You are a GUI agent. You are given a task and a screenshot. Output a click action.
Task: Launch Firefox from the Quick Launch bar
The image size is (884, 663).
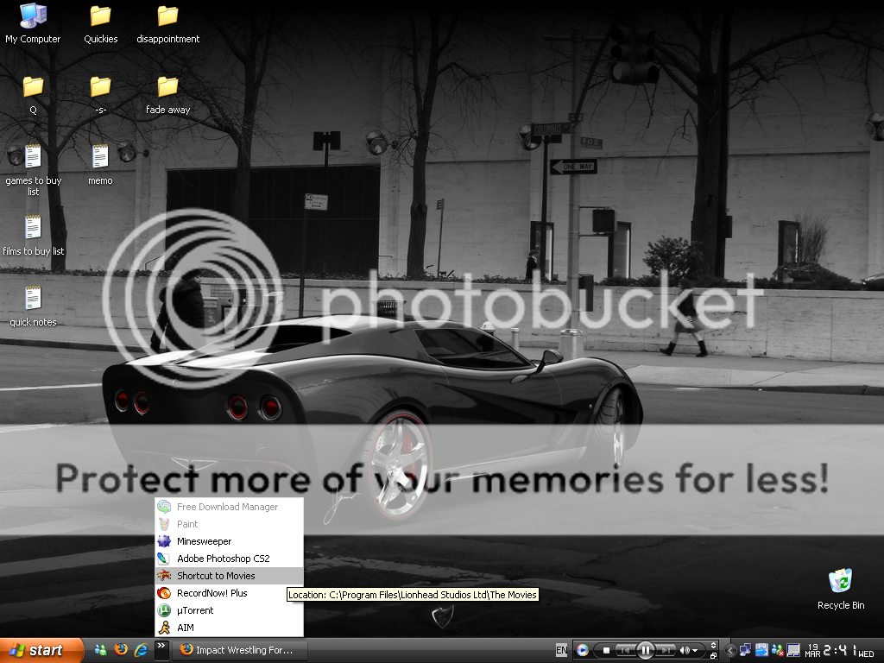121,650
